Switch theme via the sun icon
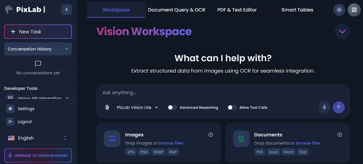 [339, 10]
